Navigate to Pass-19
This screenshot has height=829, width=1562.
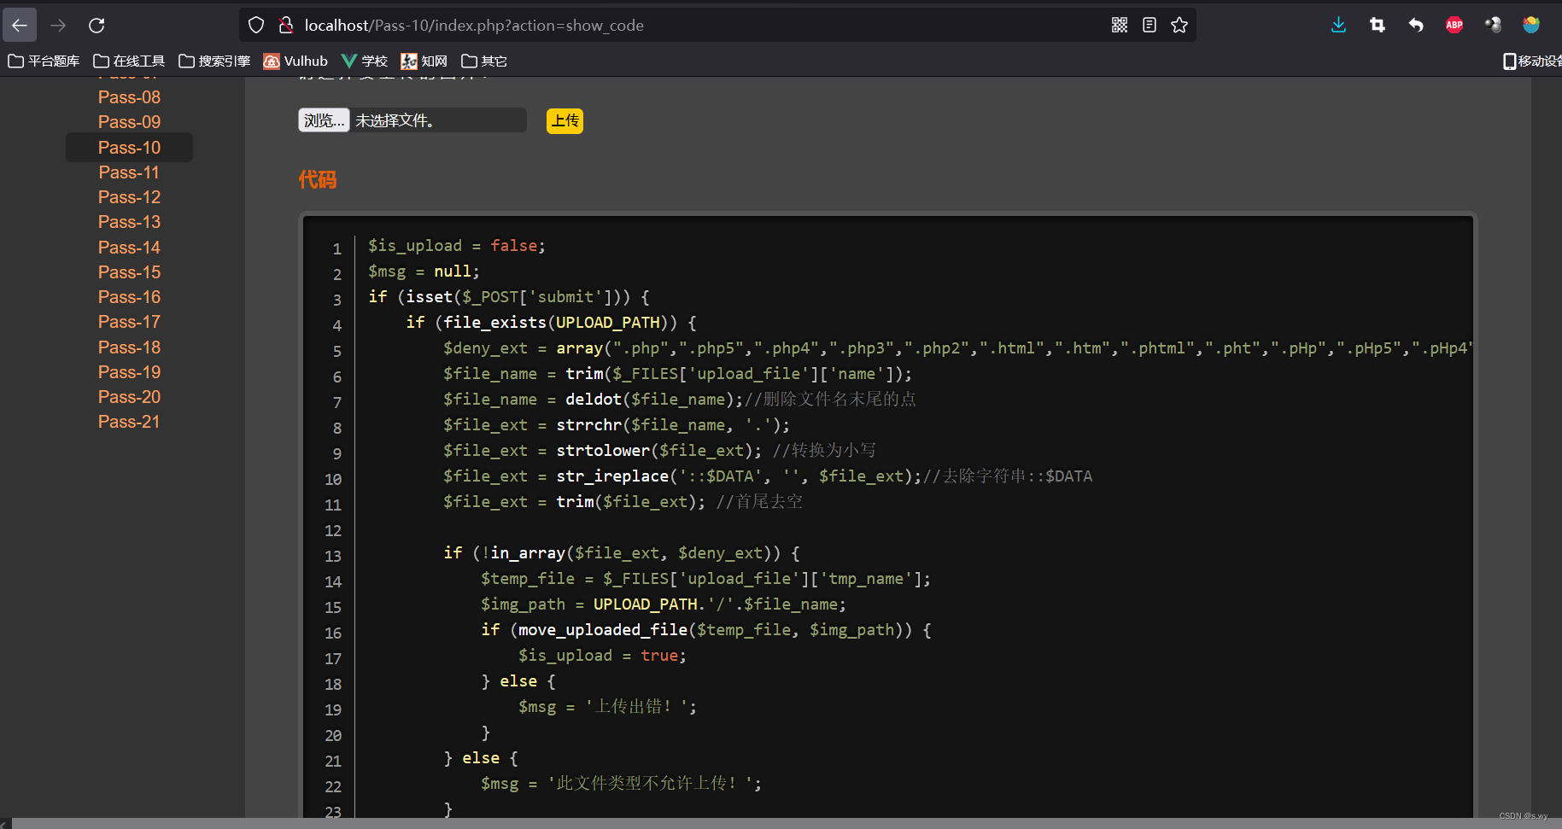pos(129,372)
